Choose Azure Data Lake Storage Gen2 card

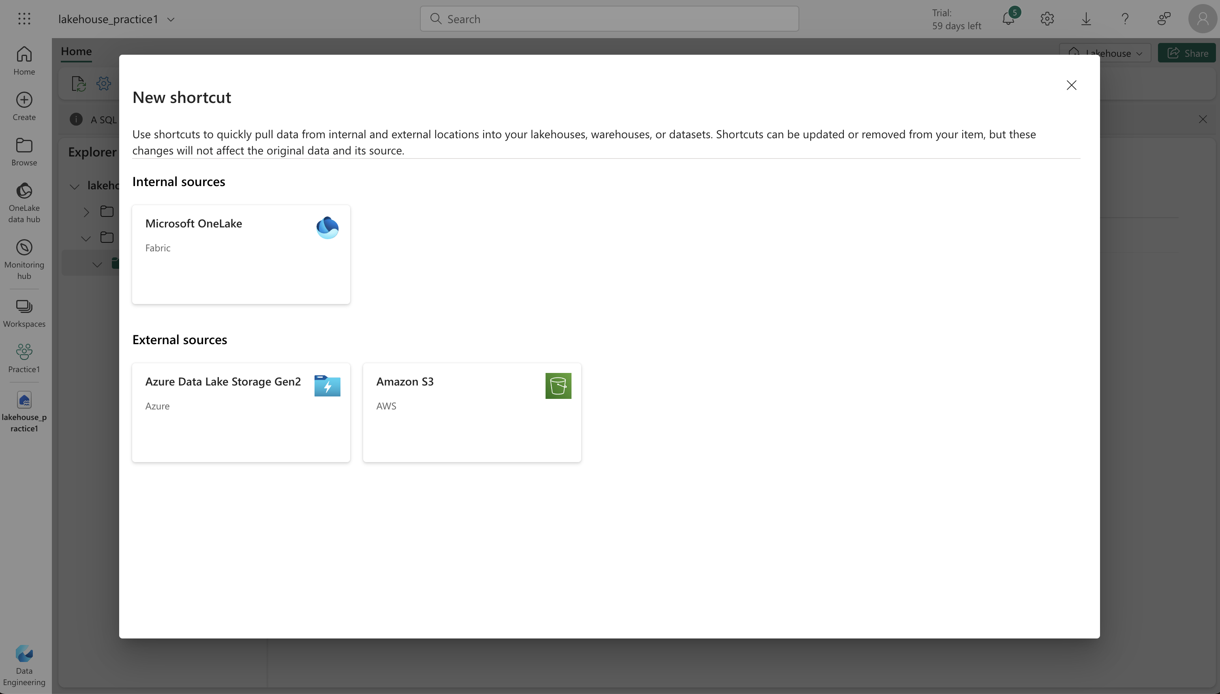[x=241, y=413]
